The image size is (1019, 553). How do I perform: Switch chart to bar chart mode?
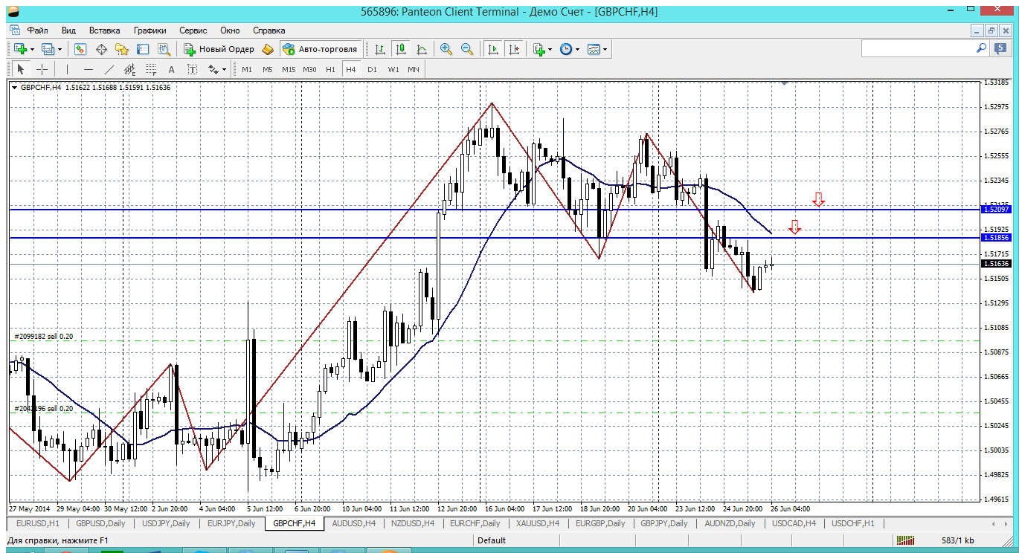380,49
